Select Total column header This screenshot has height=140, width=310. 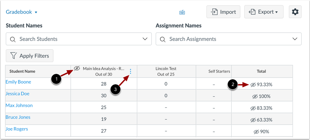[261, 72]
